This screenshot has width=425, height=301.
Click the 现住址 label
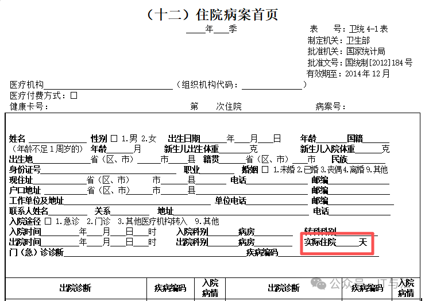pyautogui.click(x=21, y=180)
